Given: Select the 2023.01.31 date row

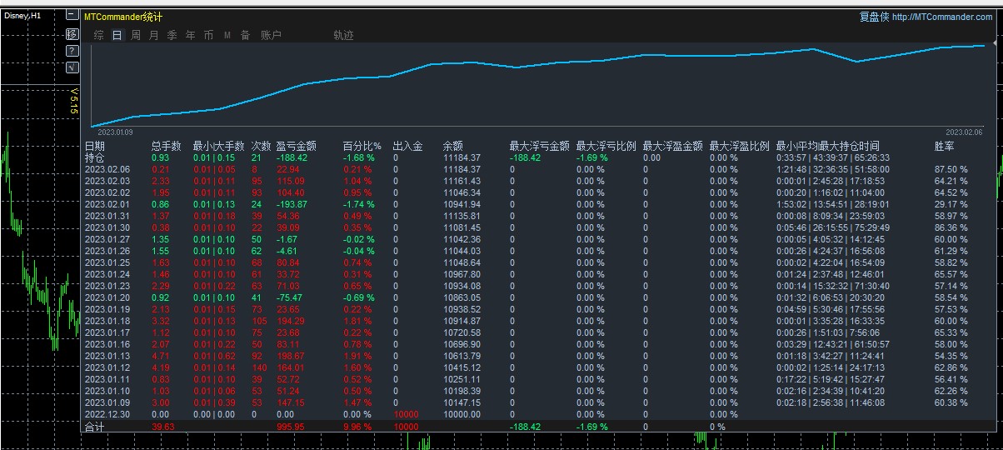Looking at the screenshot, I should click(x=107, y=216).
